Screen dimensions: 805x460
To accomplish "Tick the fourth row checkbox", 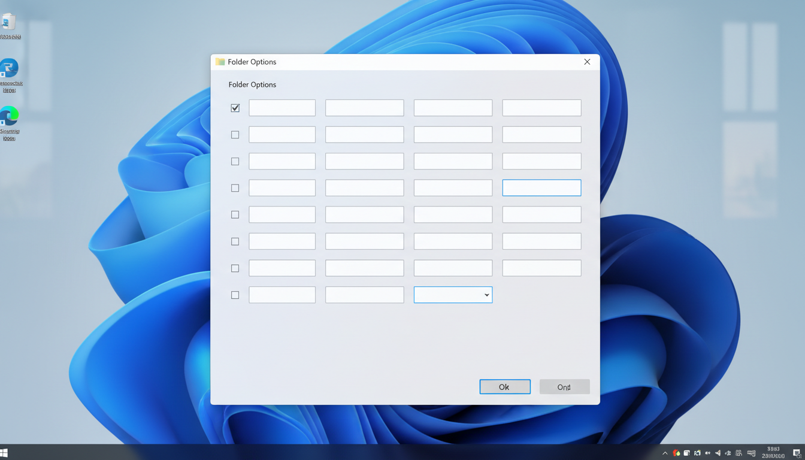I will (235, 188).
